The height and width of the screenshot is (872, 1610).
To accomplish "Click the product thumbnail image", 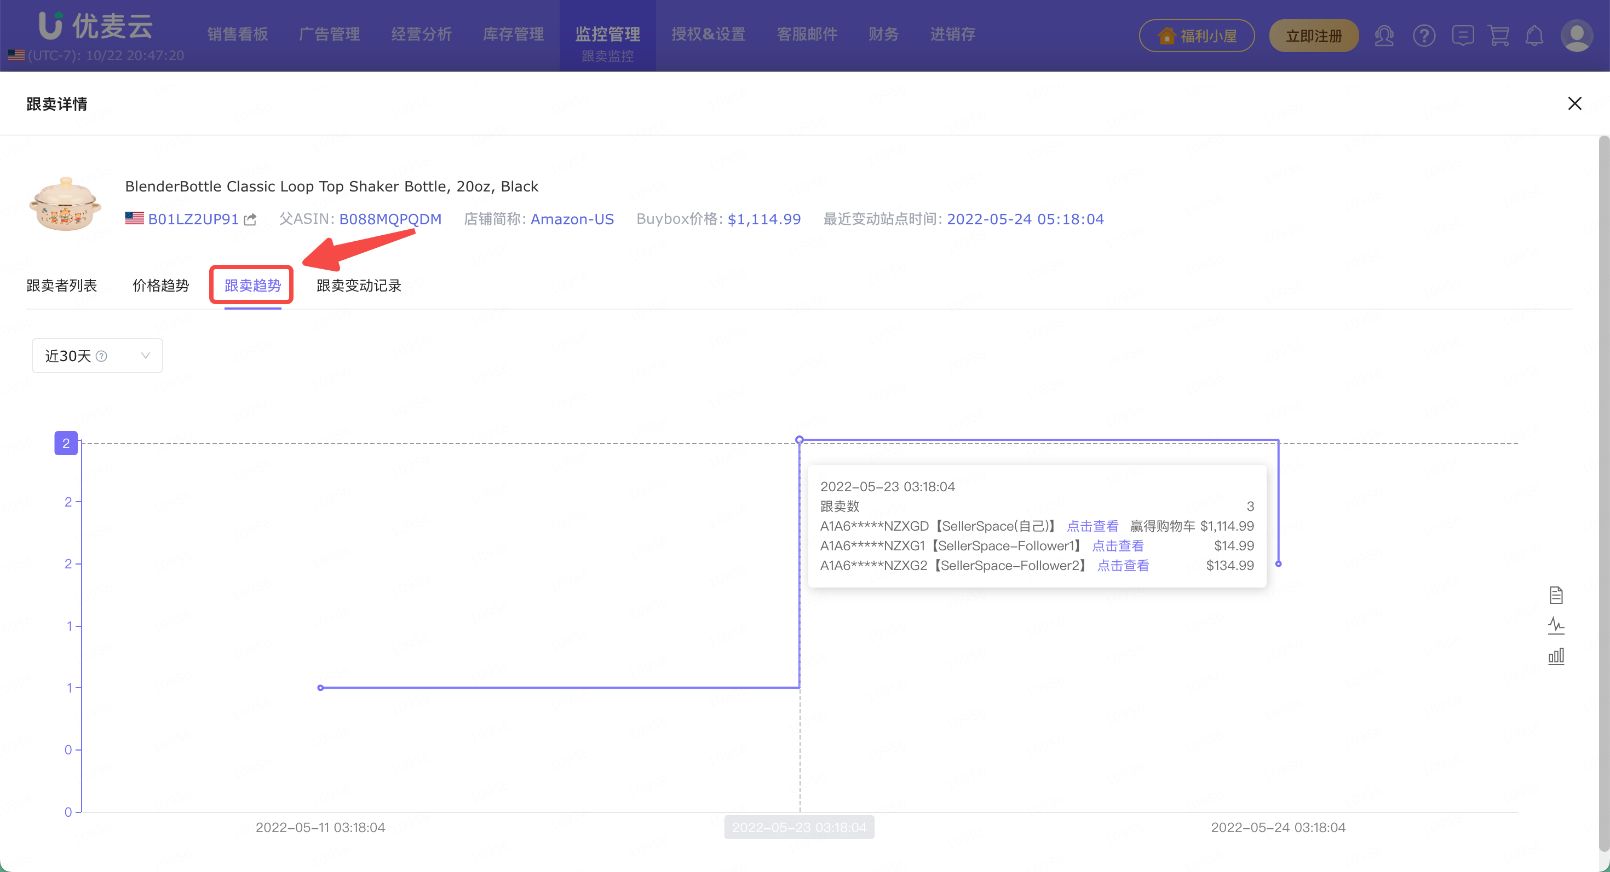I will (x=65, y=204).
